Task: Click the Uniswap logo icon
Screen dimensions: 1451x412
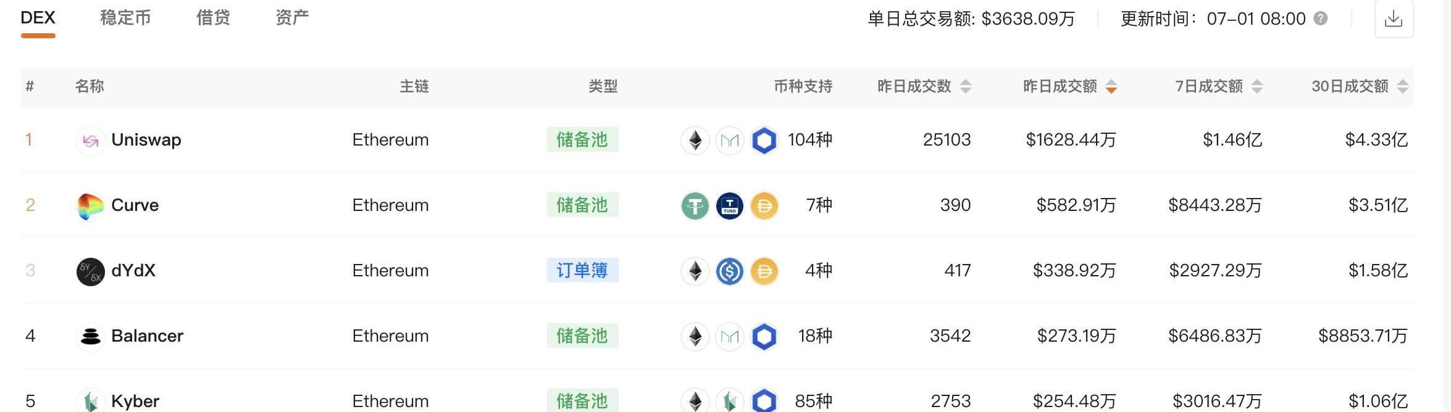Action: 90,141
